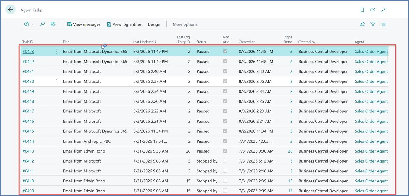Sort by the Task ID column header
409x196 pixels.
(28, 42)
